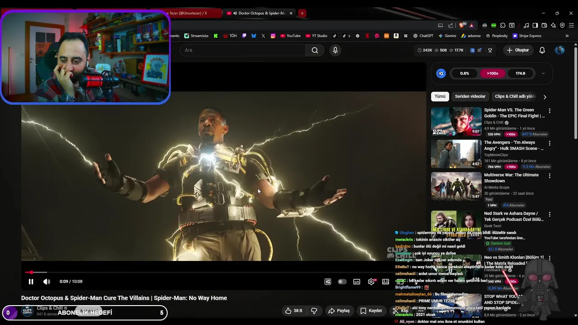The height and width of the screenshot is (325, 578).
Task: Toggle subtitles in the video player
Action: pos(357,282)
